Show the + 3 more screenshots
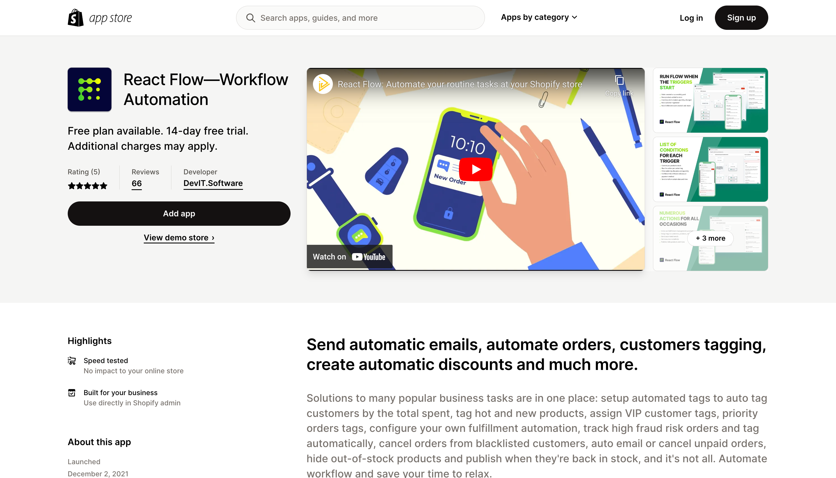 point(710,238)
